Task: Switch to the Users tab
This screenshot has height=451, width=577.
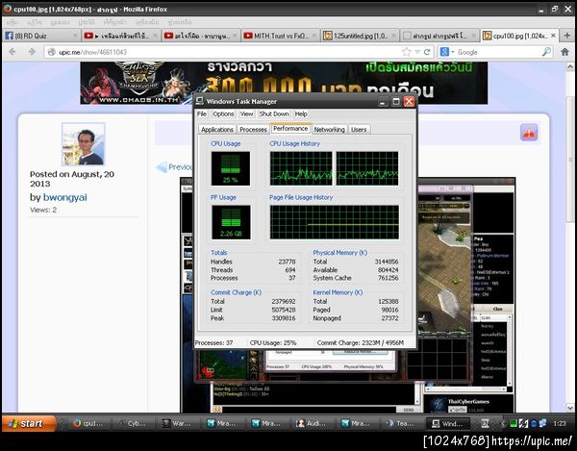Action: pyautogui.click(x=359, y=130)
